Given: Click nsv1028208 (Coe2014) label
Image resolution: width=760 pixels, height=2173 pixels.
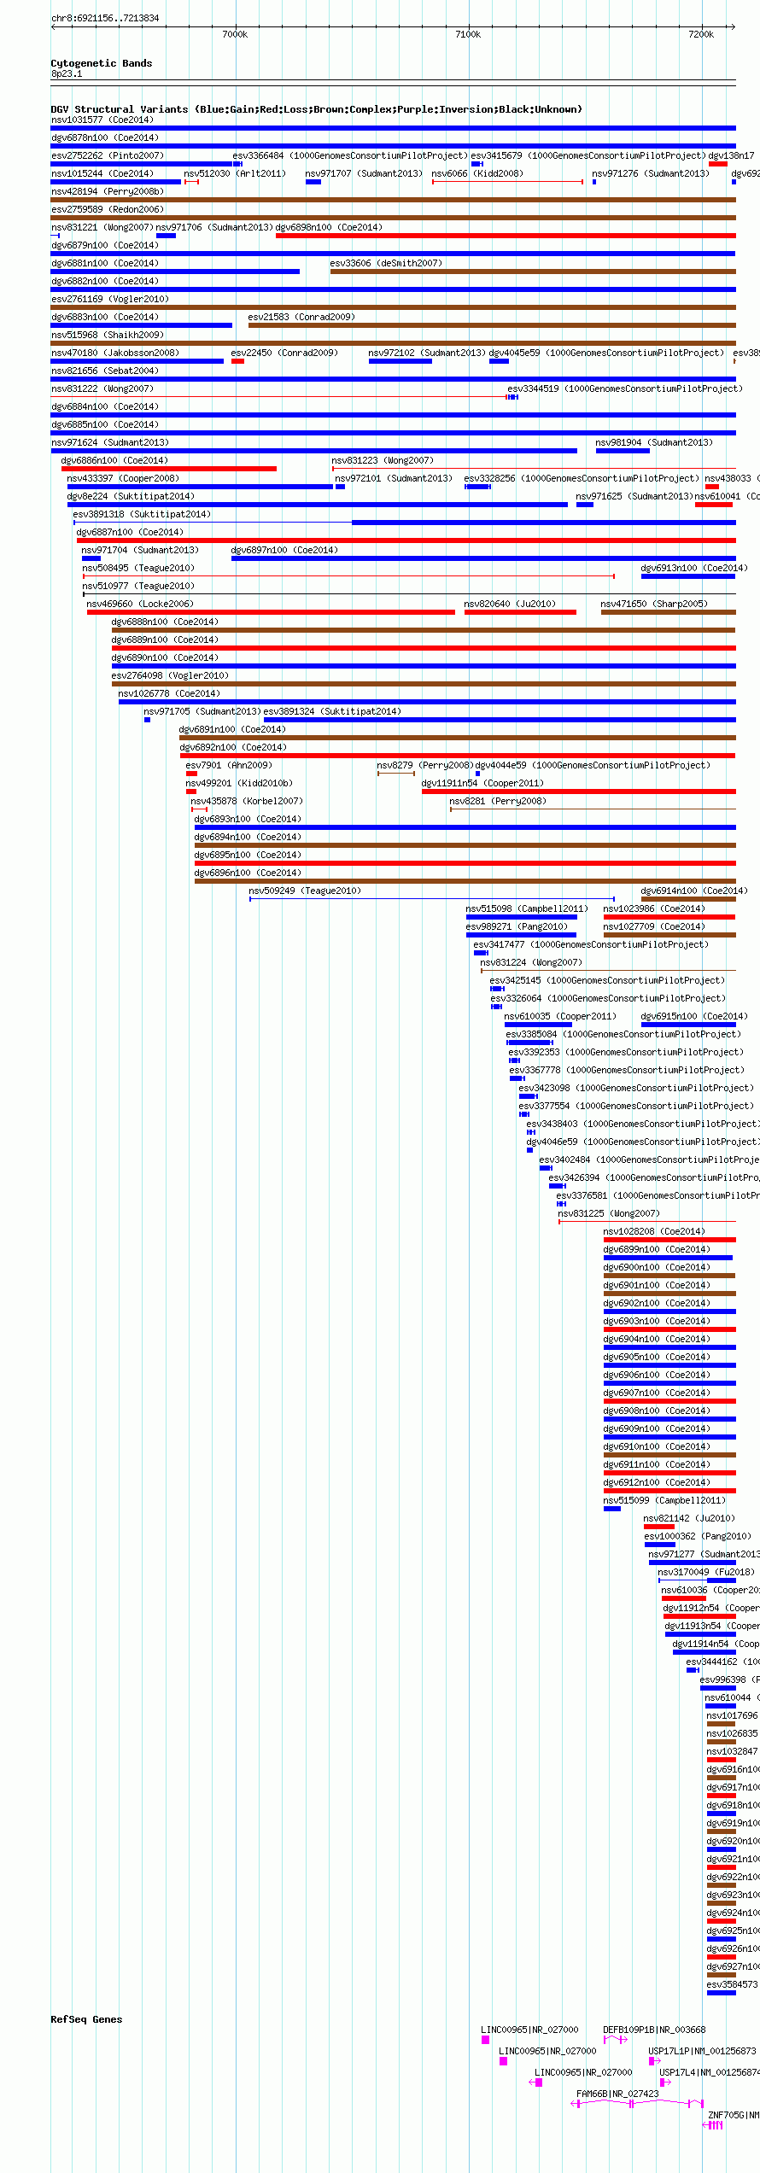Looking at the screenshot, I should click(654, 1231).
